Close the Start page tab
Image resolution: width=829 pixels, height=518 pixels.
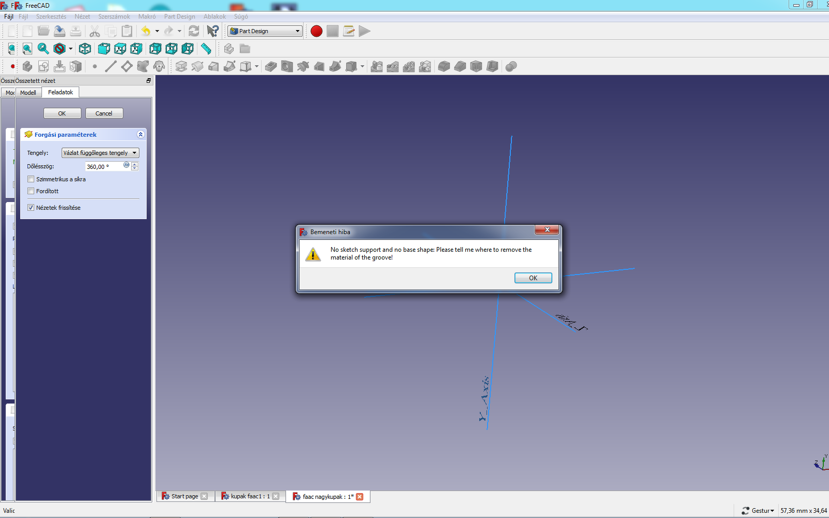coord(204,496)
